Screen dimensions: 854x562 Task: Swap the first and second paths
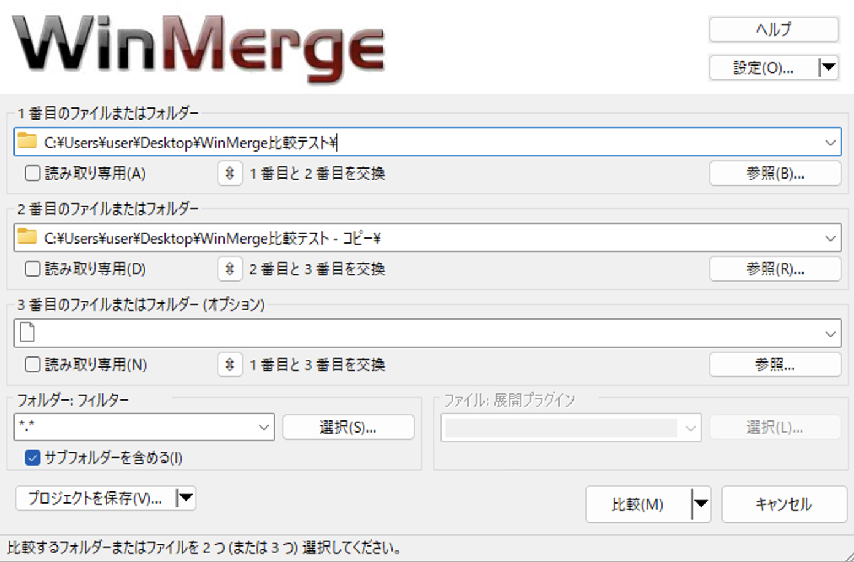tap(229, 173)
